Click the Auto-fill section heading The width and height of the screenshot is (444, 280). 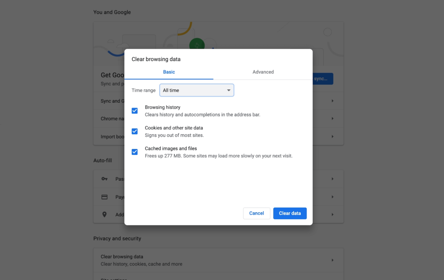[x=102, y=160]
